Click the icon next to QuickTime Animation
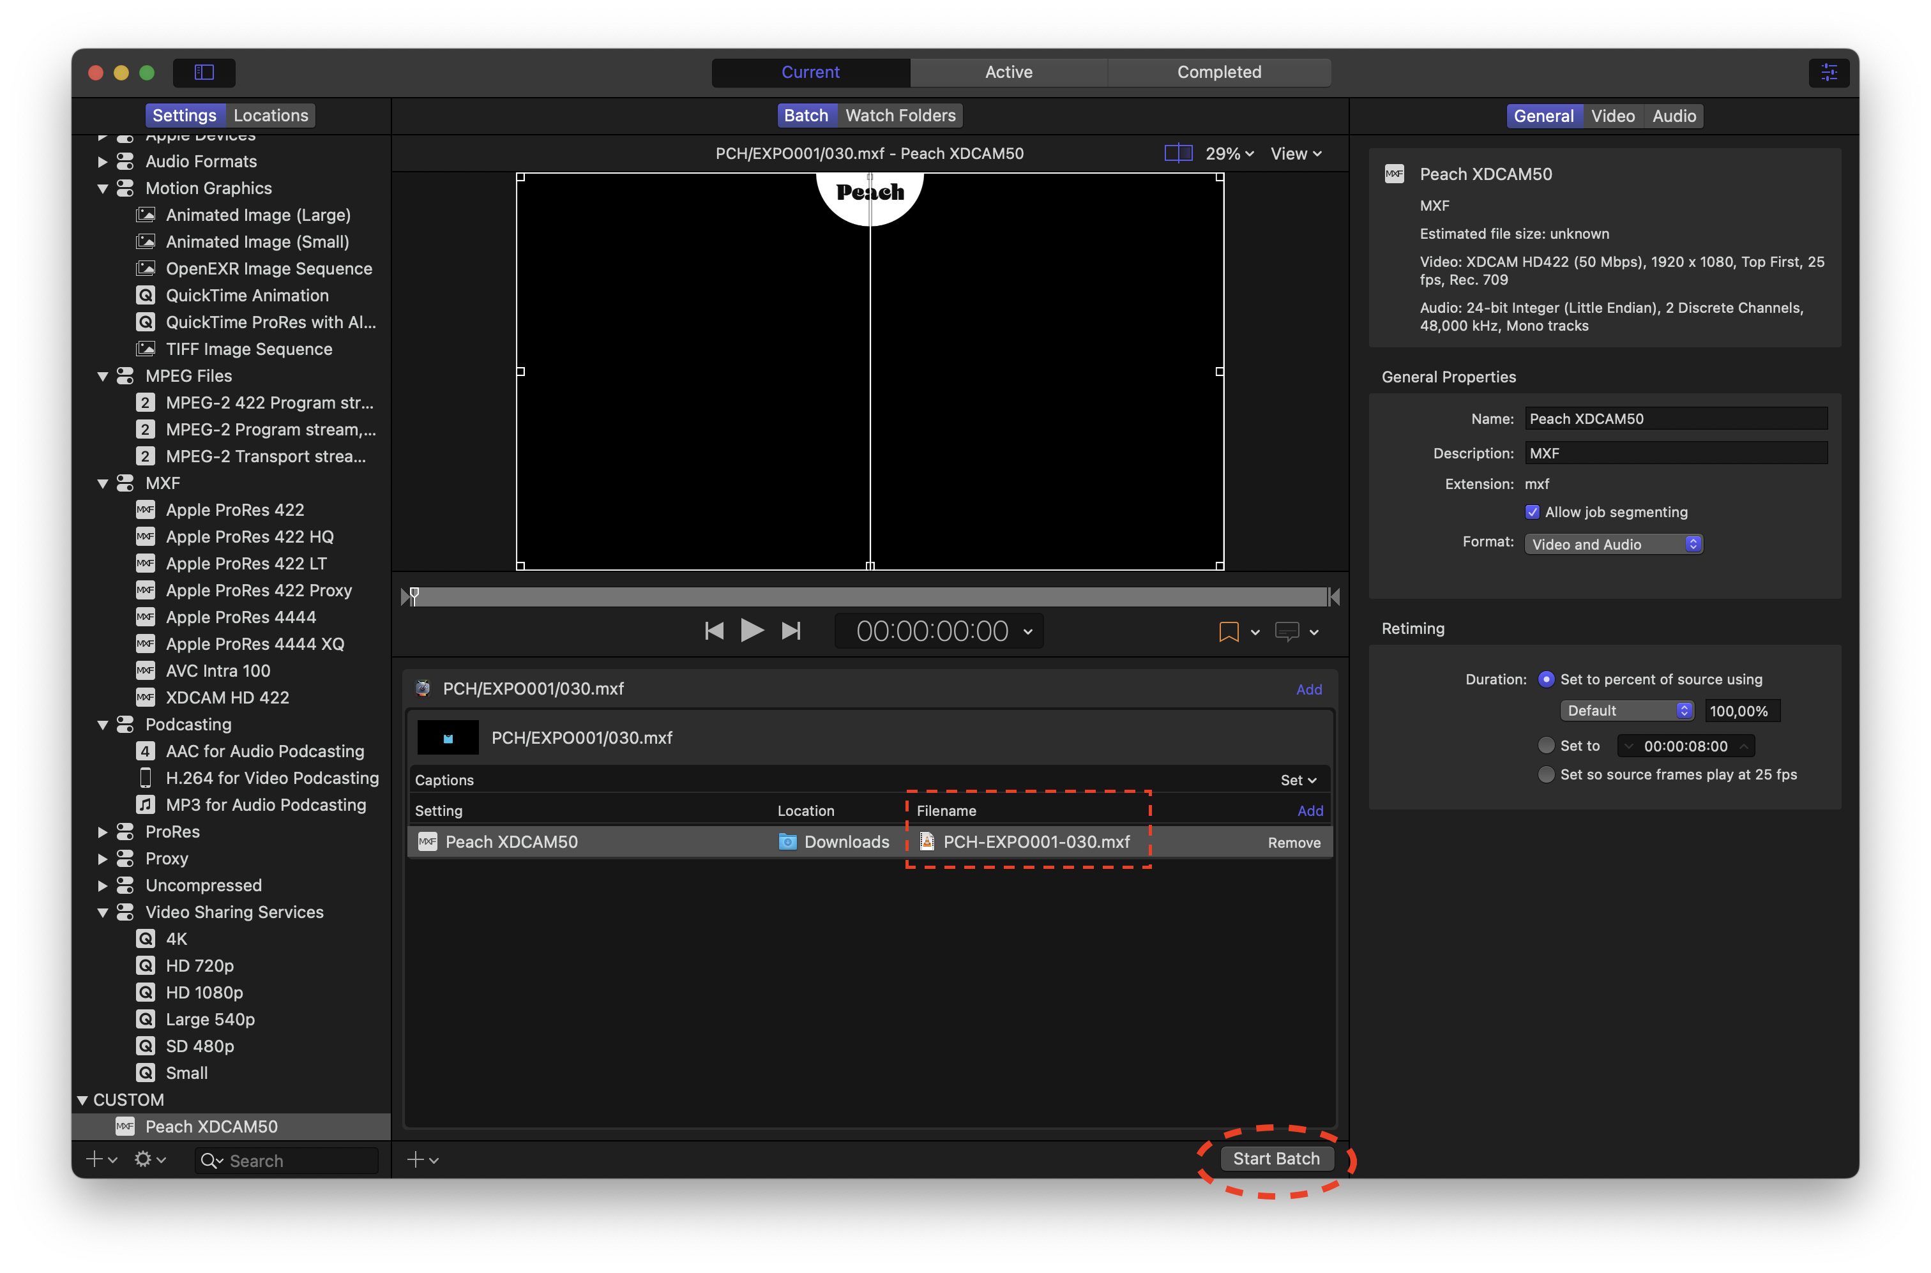1931x1273 pixels. [146, 296]
